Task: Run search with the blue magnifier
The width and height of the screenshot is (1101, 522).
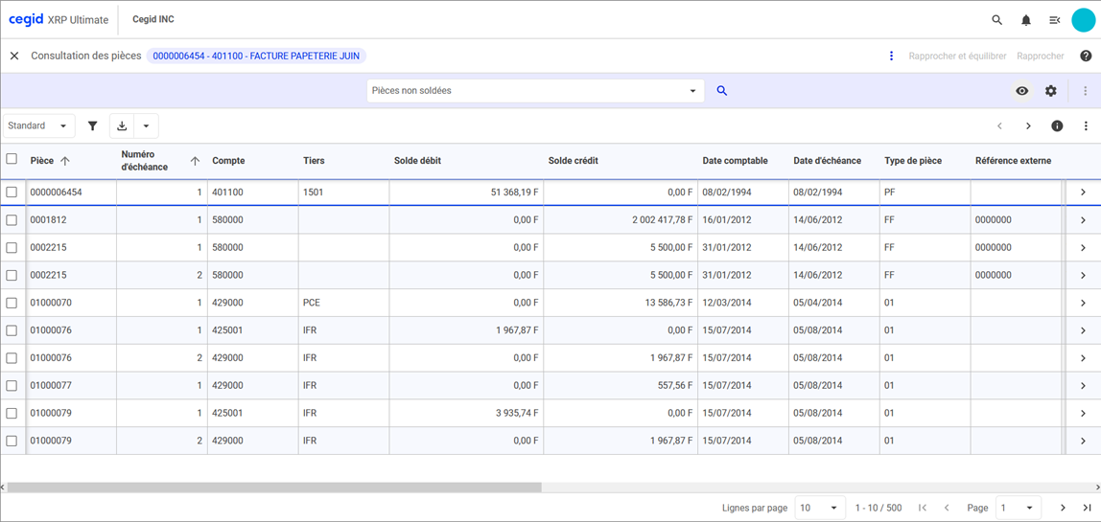Action: click(x=722, y=91)
